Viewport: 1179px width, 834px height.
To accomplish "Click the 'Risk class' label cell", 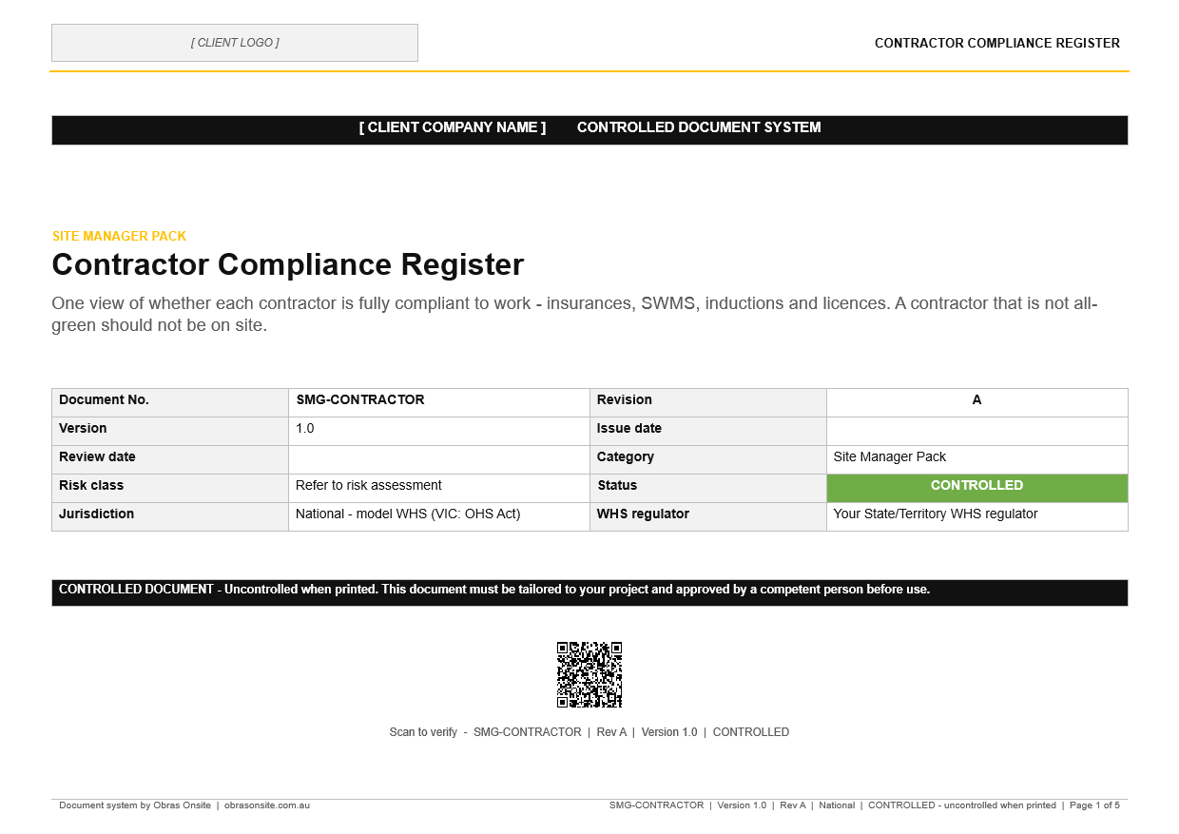I will coord(170,488).
